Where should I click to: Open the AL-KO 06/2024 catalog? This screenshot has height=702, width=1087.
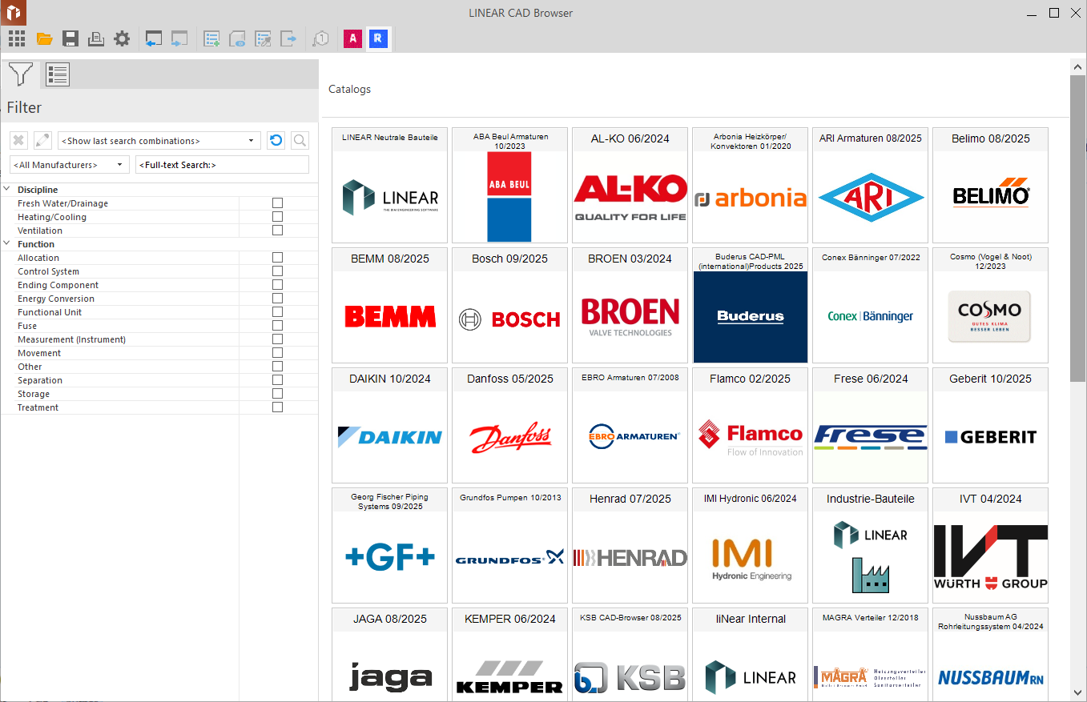pos(630,185)
